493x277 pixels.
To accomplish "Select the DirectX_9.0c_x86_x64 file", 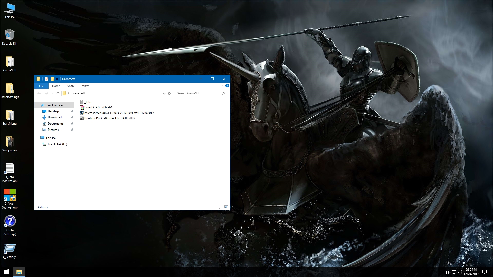I will tap(96, 107).
